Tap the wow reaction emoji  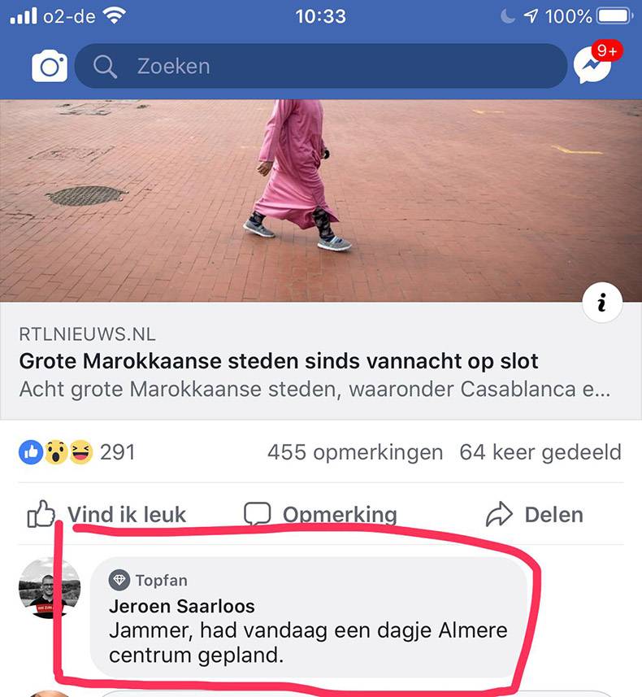(x=55, y=452)
